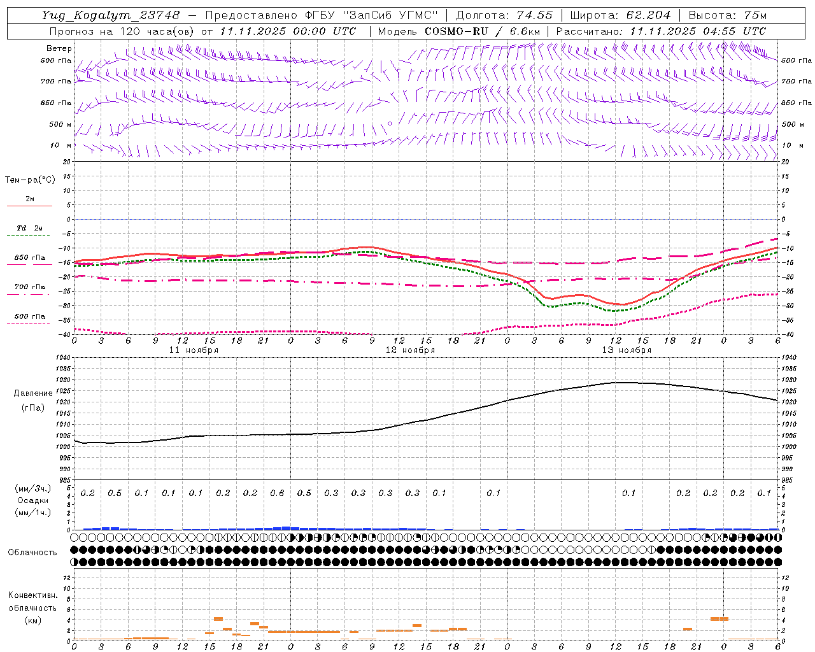
Task: Click the Модель COSMO-RU / 6.6км label
Action: click(x=459, y=31)
